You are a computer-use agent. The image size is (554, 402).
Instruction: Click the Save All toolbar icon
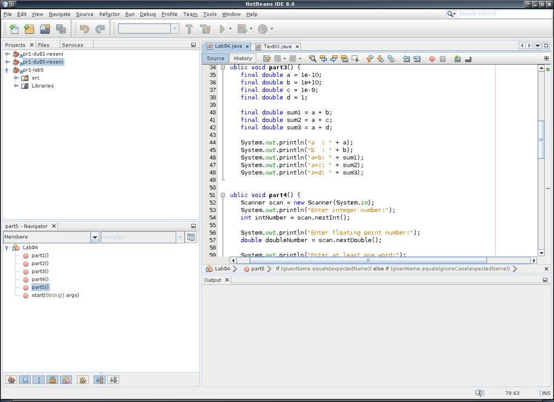[x=61, y=29]
